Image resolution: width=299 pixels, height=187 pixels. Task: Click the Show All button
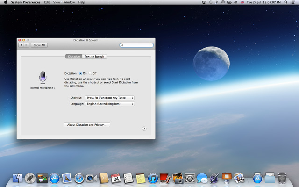pyautogui.click(x=39, y=45)
